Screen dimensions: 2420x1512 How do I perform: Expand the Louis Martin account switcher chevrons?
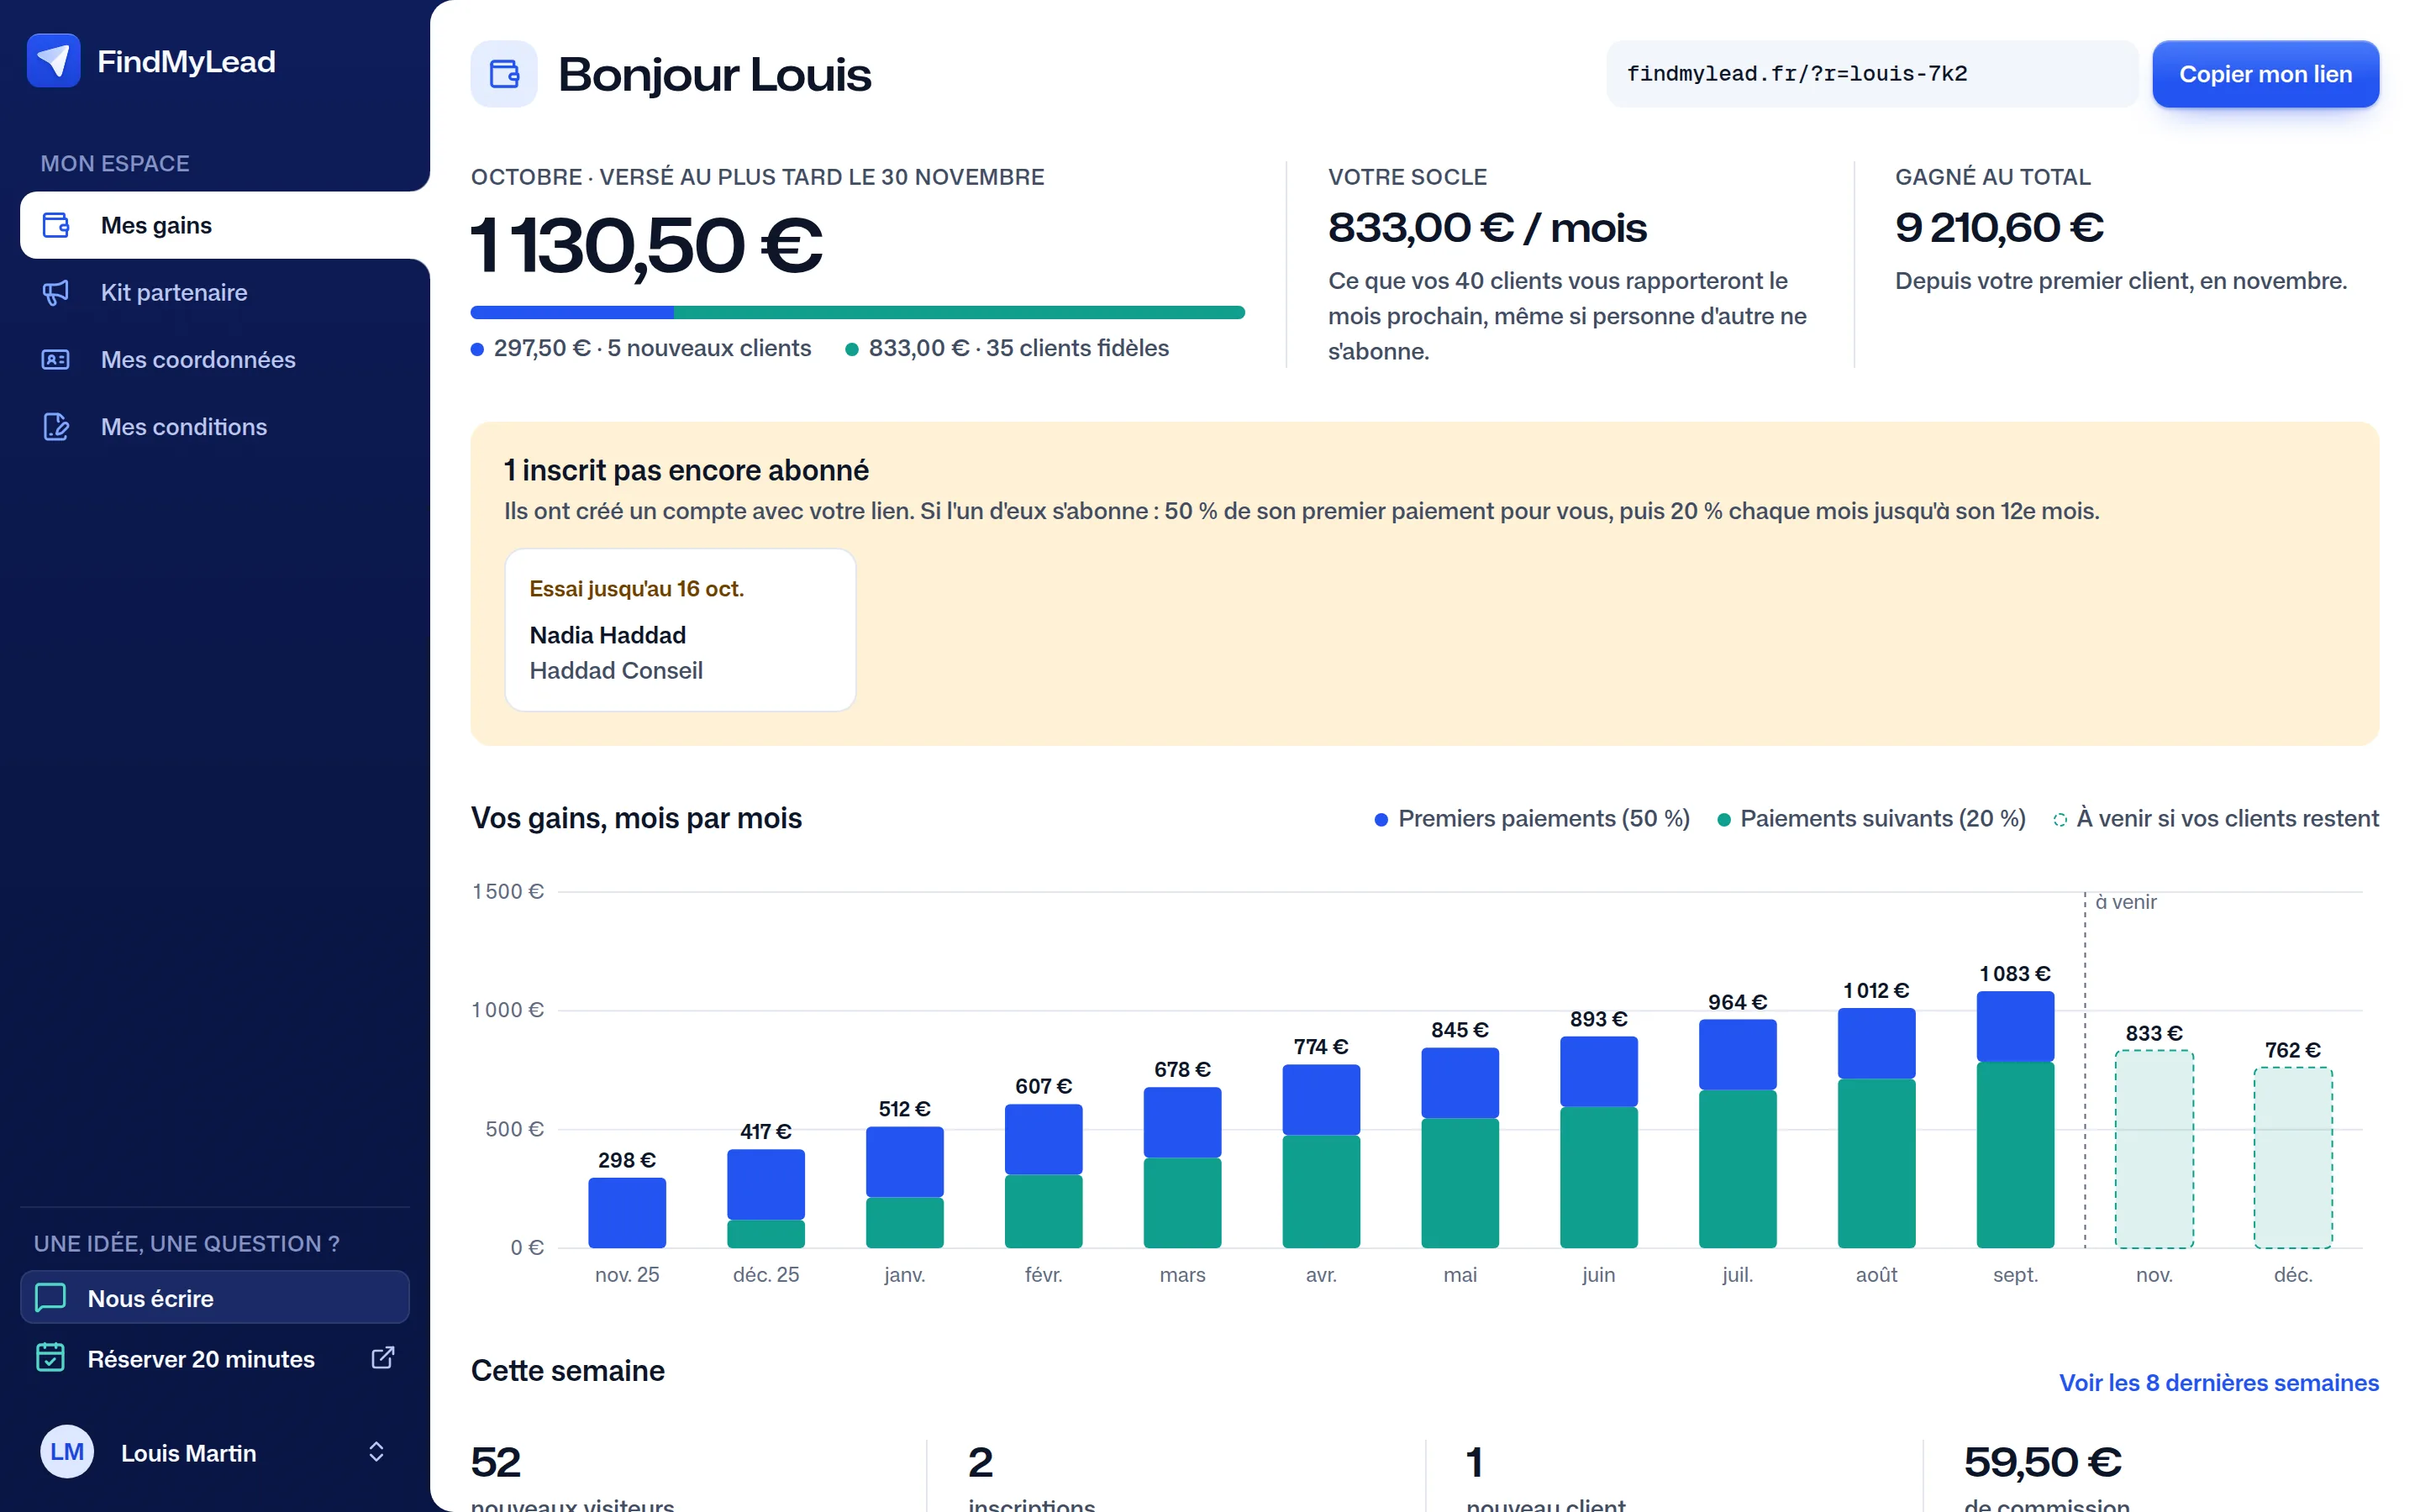click(x=377, y=1452)
